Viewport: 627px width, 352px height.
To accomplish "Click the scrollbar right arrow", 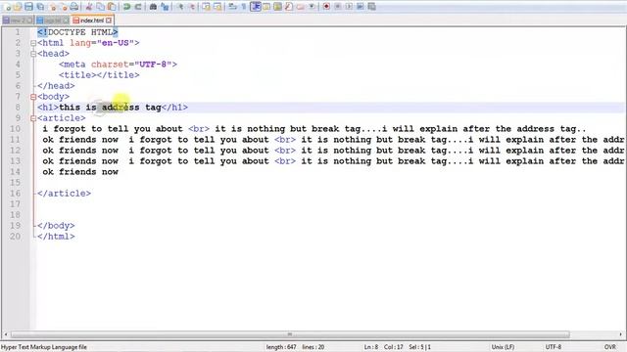I will [620, 334].
